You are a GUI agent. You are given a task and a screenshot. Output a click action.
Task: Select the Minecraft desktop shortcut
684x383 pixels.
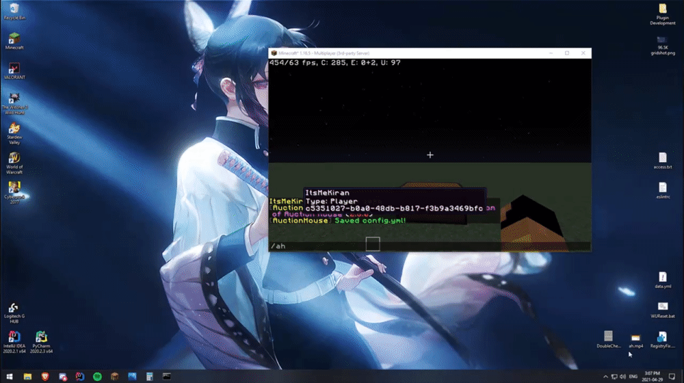[x=14, y=42]
